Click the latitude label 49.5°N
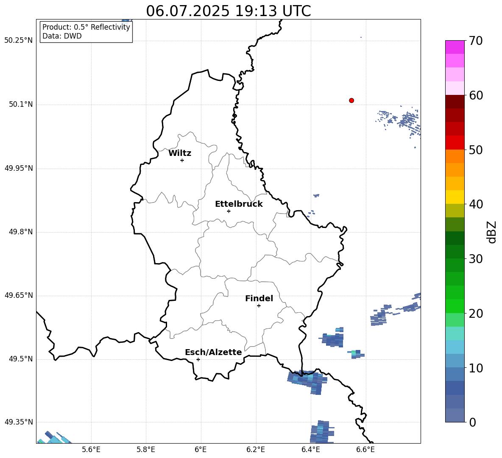 [21, 359]
